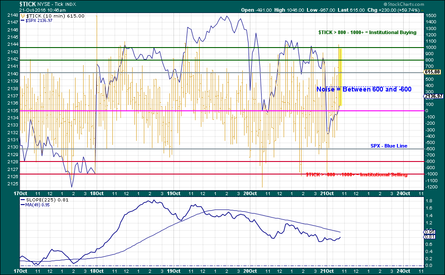The width and height of the screenshot is (445, 275).
Task: Click the yellow highlighted latest TICK bar
Action: click(x=340, y=77)
